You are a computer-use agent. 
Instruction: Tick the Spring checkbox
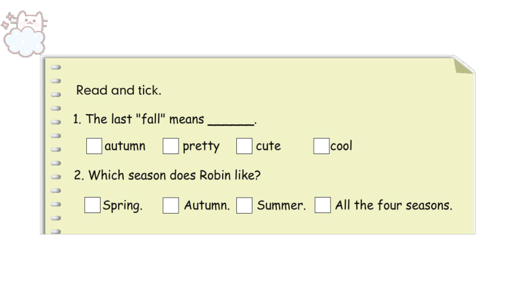click(x=92, y=205)
